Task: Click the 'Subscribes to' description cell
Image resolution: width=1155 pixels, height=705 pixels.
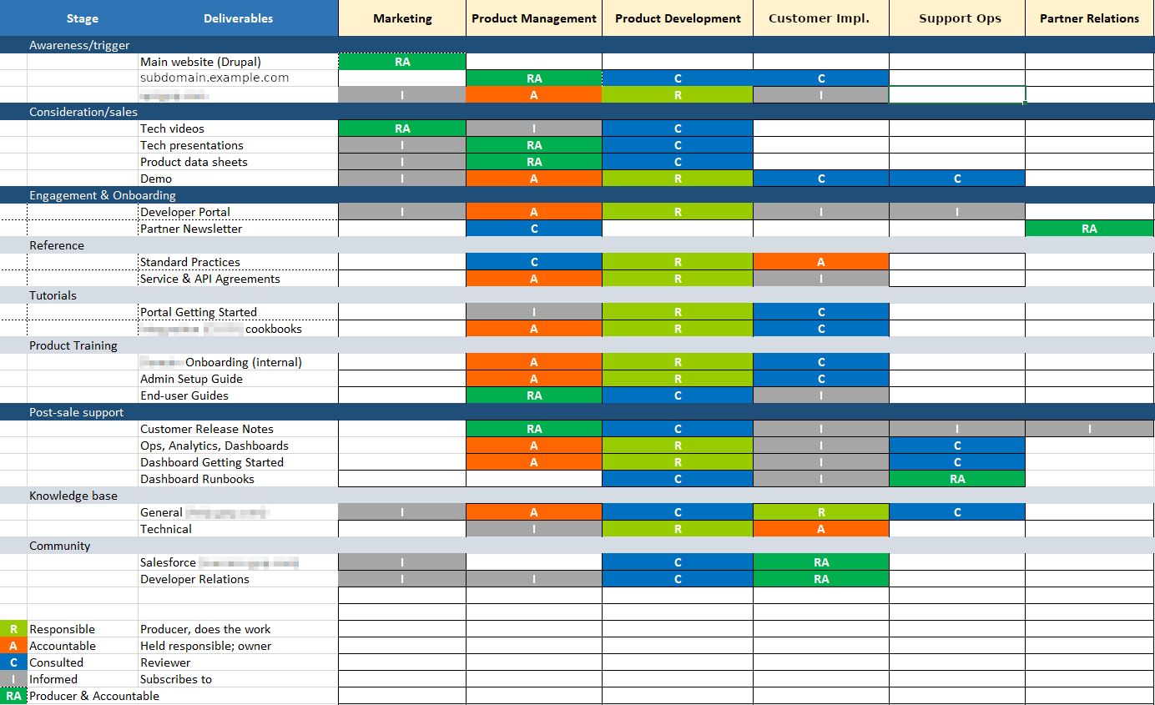Action: (x=238, y=679)
